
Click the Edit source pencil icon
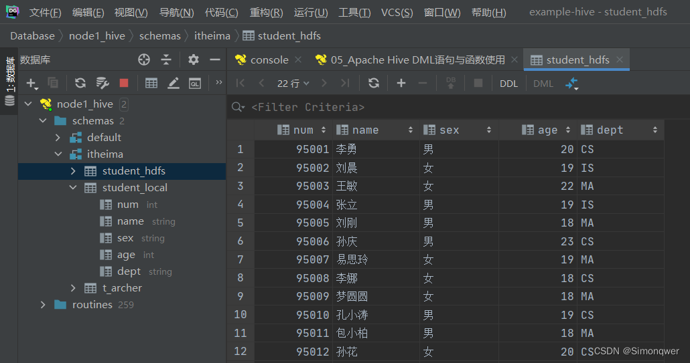(174, 82)
